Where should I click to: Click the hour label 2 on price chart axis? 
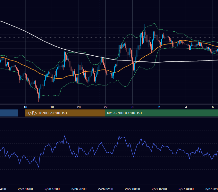[x=159, y=107]
